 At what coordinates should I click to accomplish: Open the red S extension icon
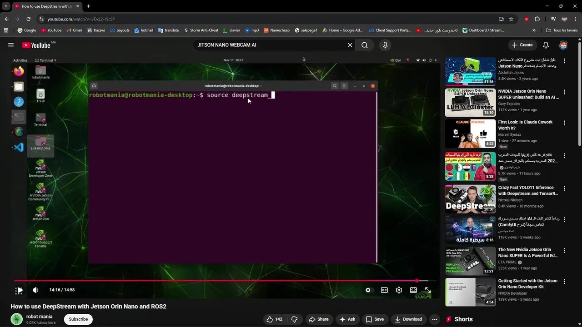click(x=527, y=19)
